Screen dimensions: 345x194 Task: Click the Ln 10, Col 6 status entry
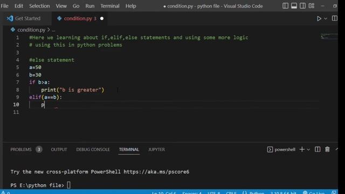(164, 193)
